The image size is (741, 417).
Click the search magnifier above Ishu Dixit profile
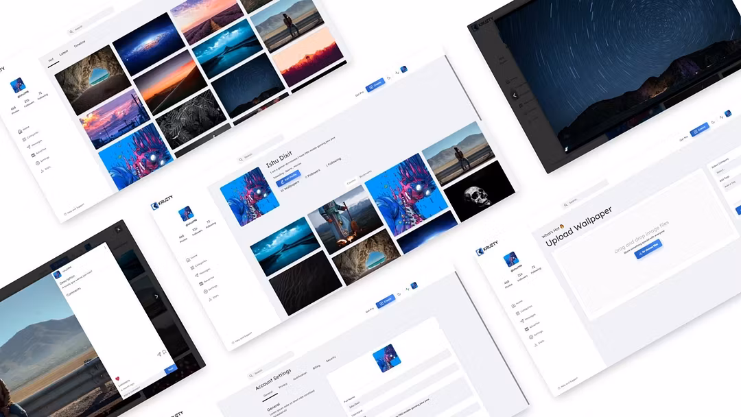(x=240, y=158)
